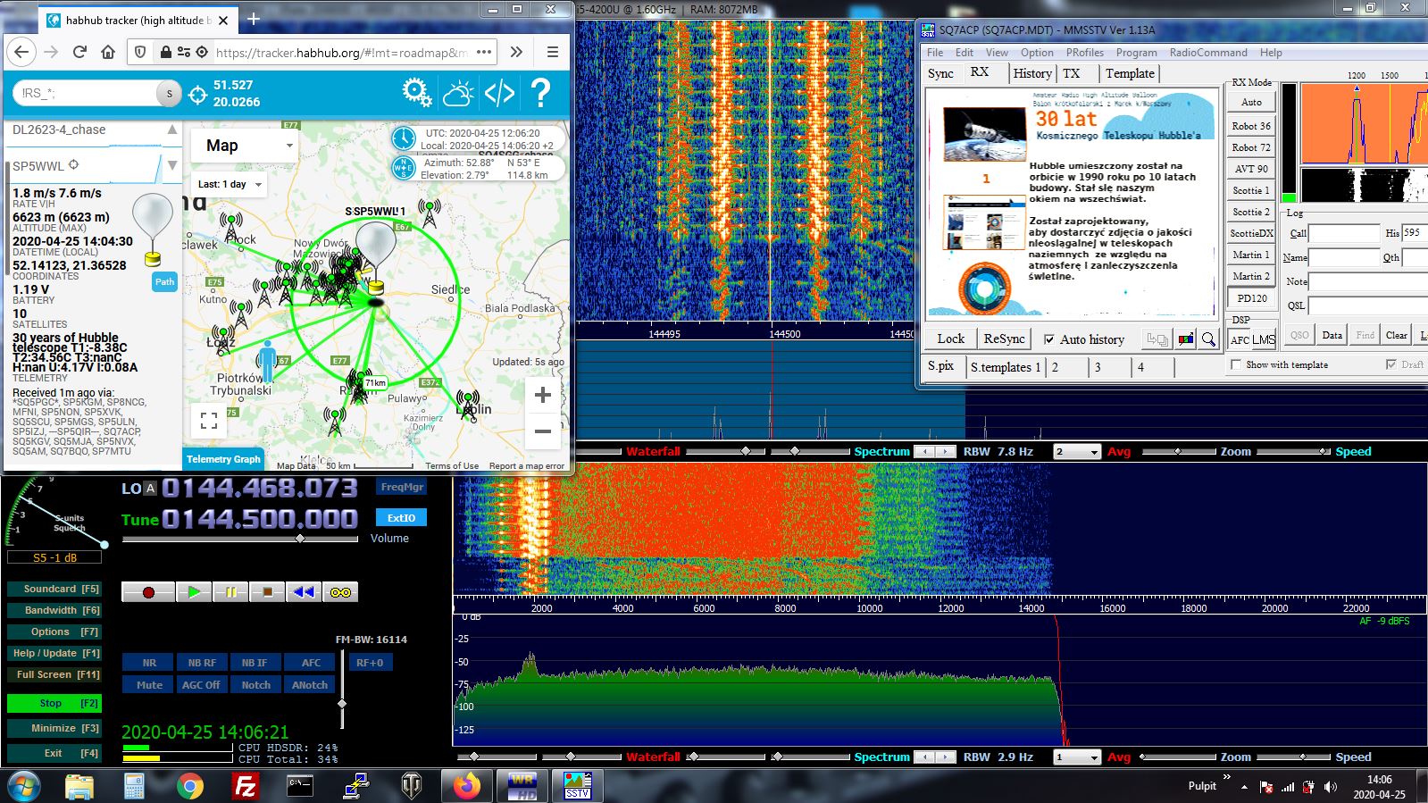Open the Map type dropdown

point(244,146)
